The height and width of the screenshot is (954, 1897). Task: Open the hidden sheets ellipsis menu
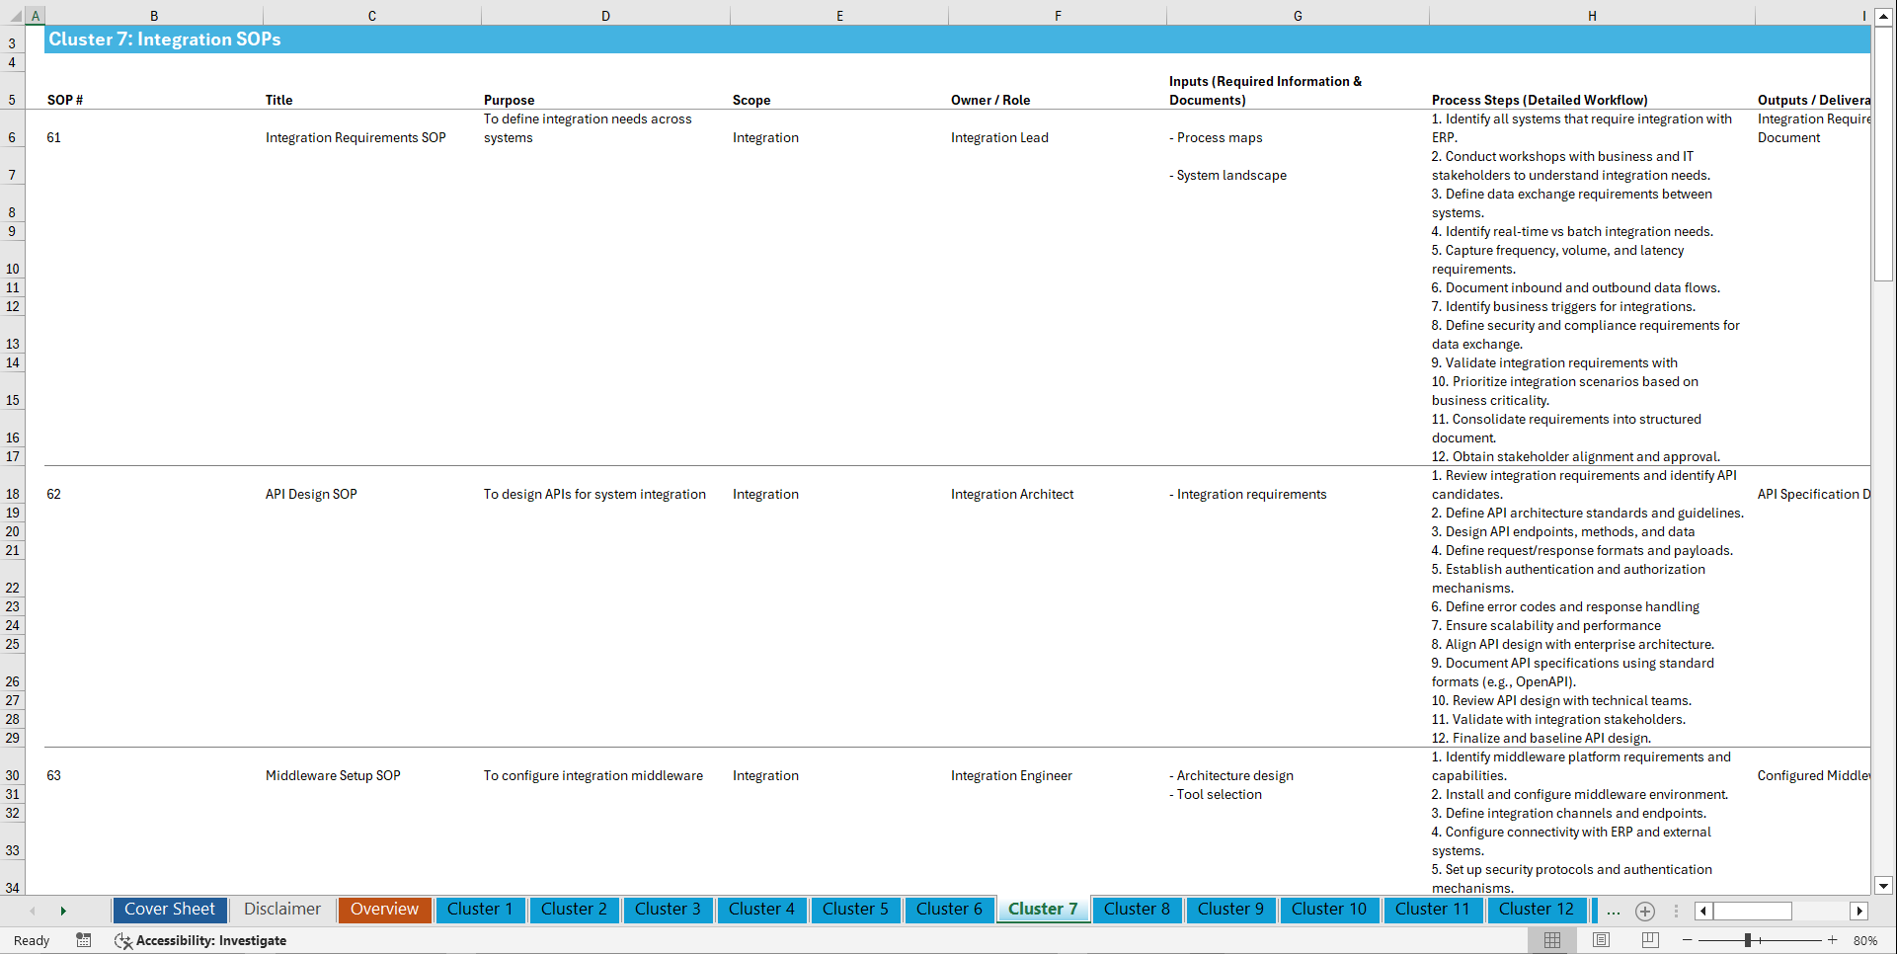[x=1614, y=911]
